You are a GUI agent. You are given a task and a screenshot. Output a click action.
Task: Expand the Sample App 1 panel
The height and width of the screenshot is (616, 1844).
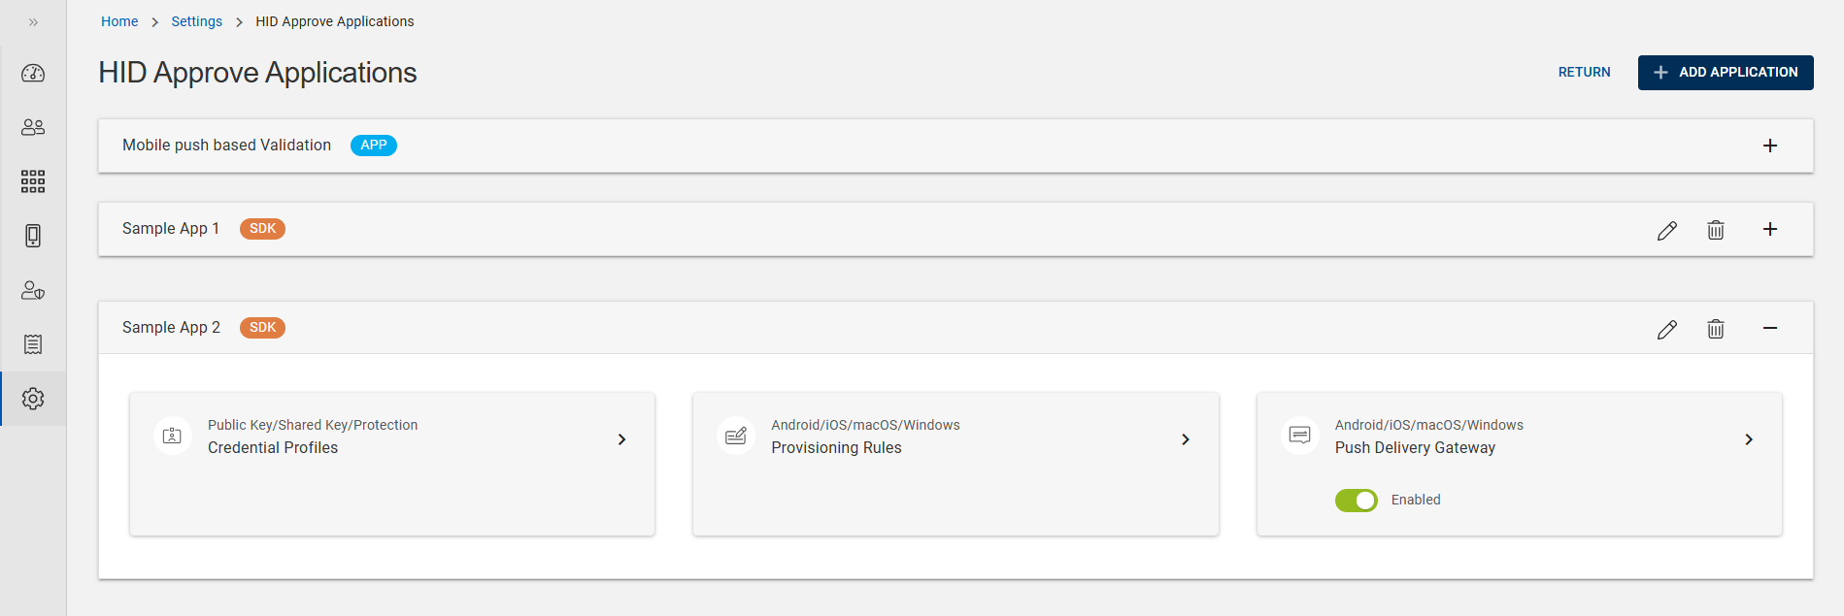(x=1769, y=229)
